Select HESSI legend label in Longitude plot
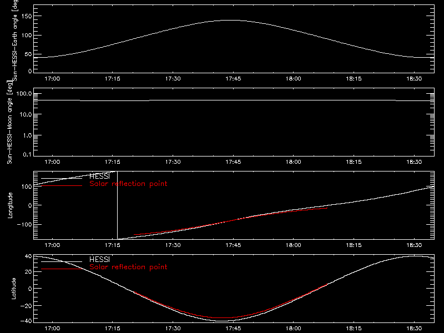The width and height of the screenshot is (444, 333). pyautogui.click(x=99, y=176)
